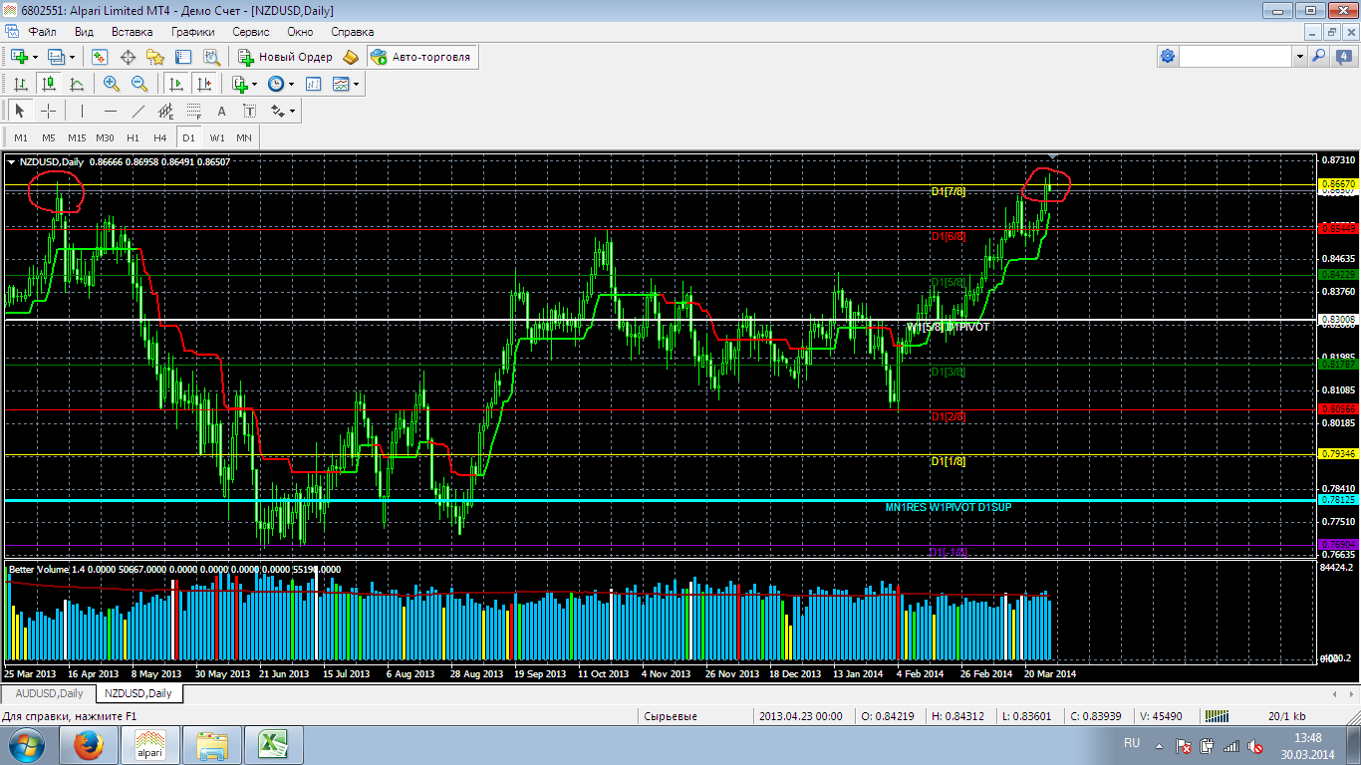Open the chart periods clock icon
Screen dimensions: 1361x765
click(276, 85)
